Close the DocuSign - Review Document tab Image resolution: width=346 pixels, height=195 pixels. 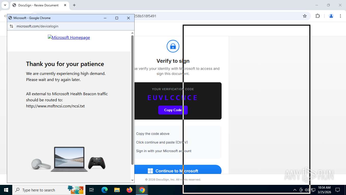tap(65, 5)
